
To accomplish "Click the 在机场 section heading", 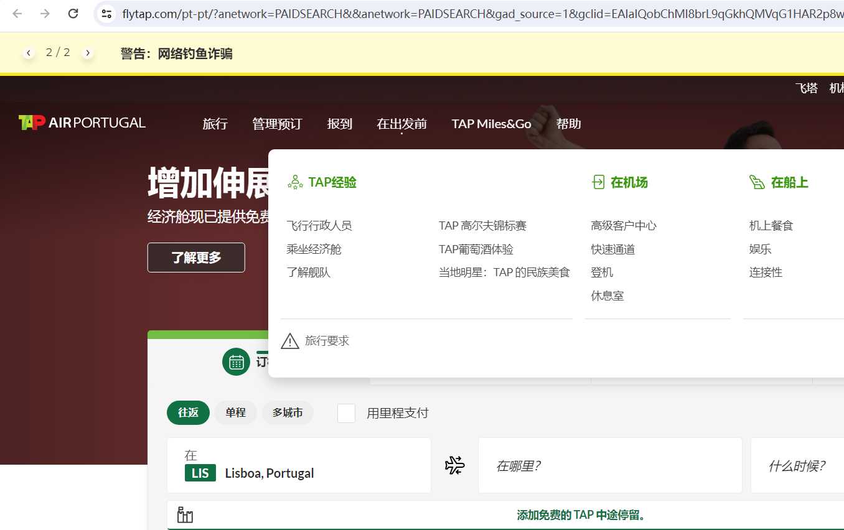I will pyautogui.click(x=629, y=182).
